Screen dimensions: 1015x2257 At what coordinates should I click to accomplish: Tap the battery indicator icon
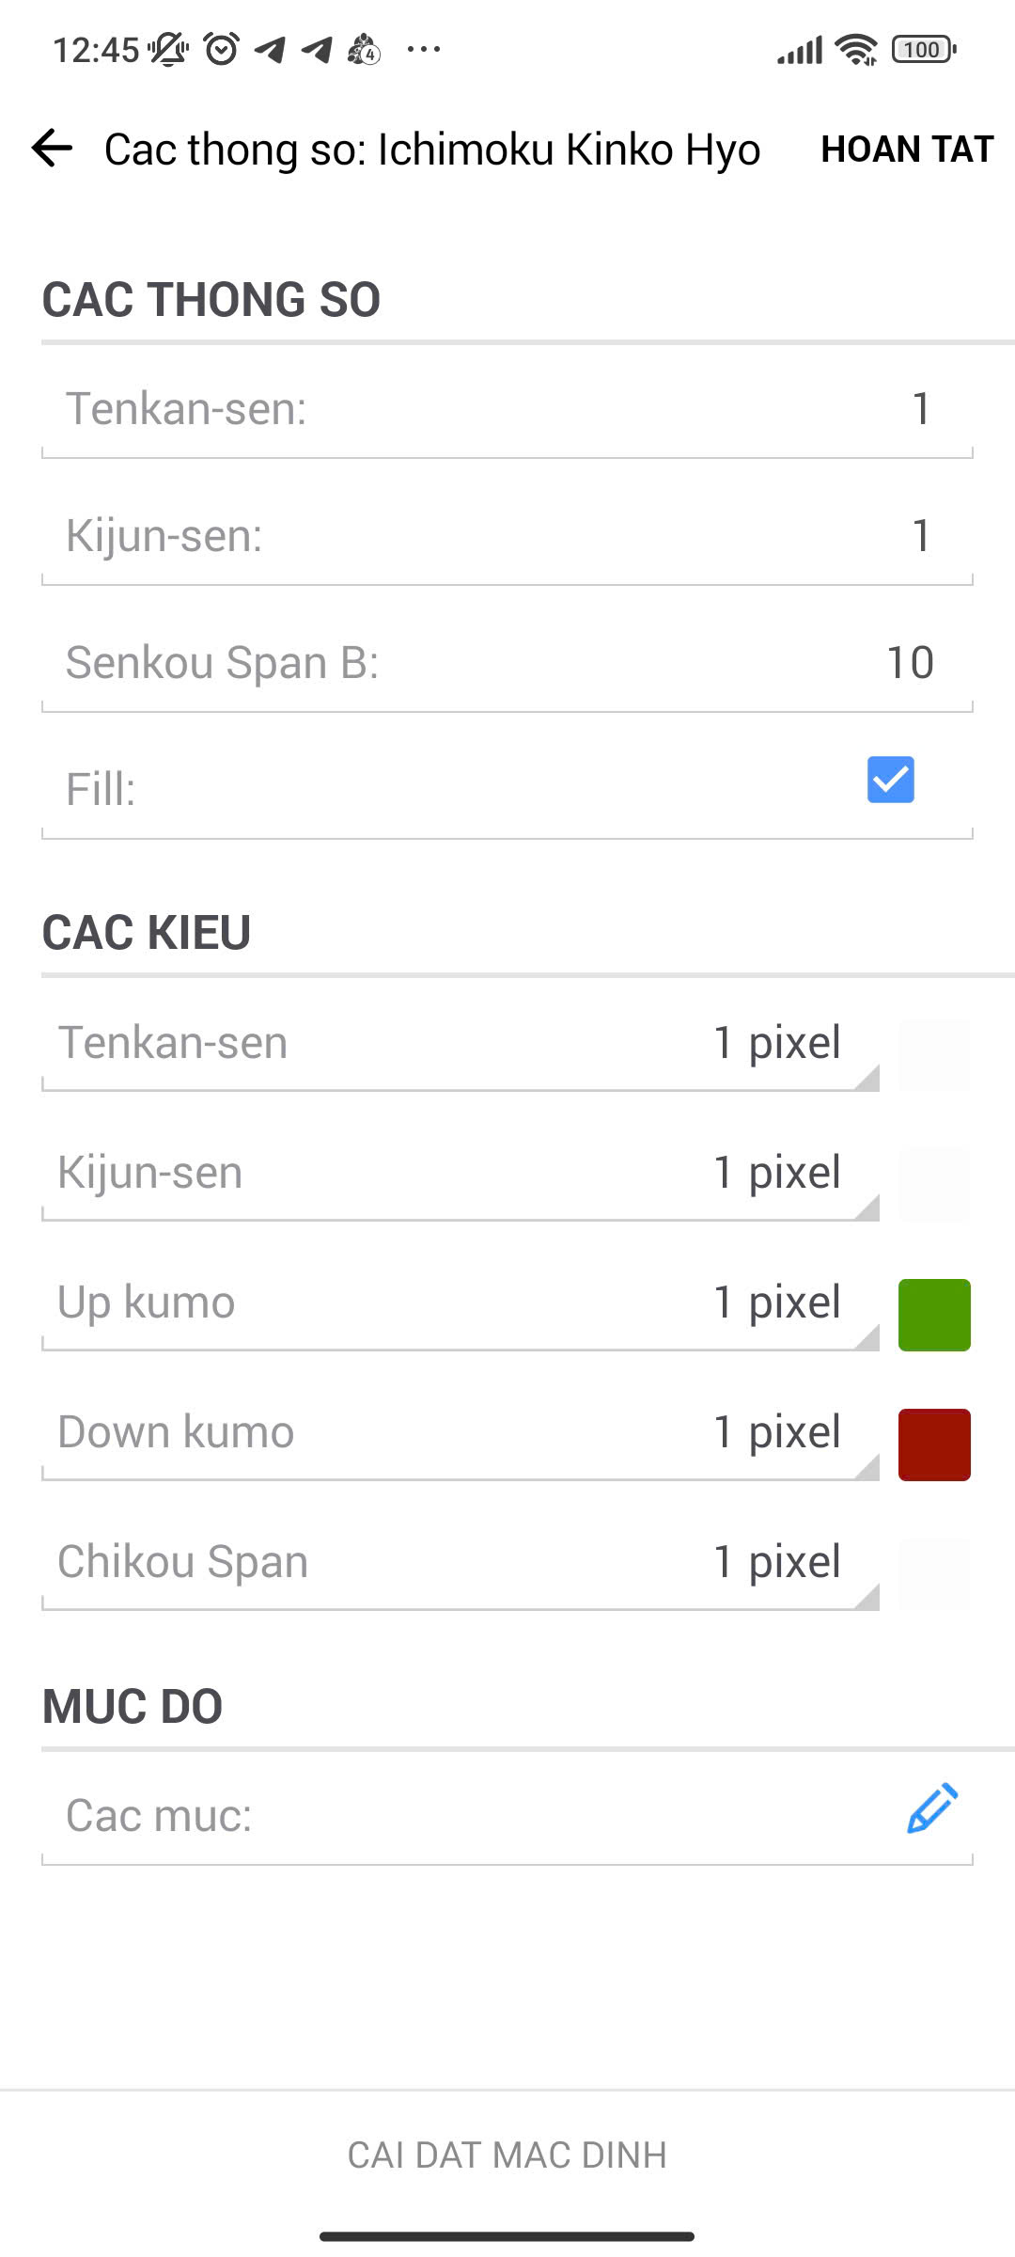923,49
